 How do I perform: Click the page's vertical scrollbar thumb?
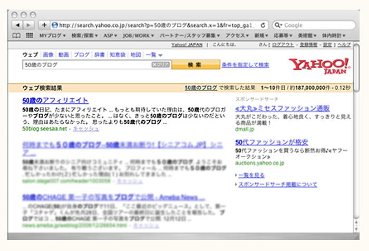[x=356, y=68]
